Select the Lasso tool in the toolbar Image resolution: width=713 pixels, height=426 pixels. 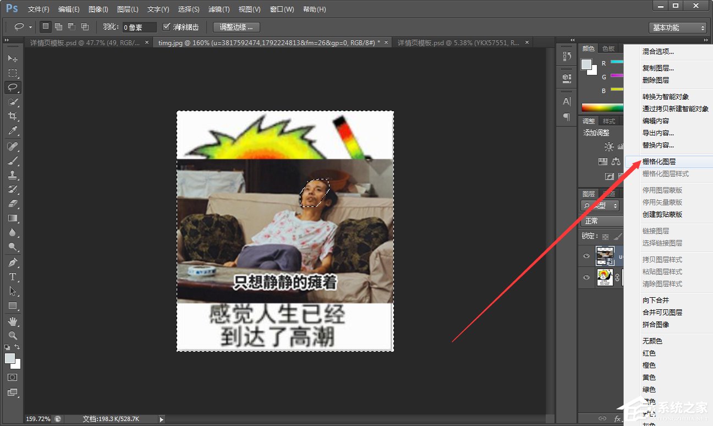point(12,88)
